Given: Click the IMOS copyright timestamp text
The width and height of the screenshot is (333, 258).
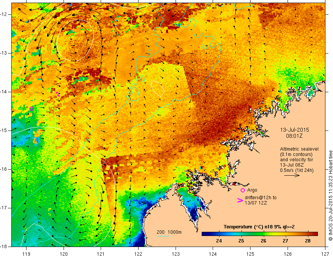Looking at the screenshot, I should click(x=330, y=195).
